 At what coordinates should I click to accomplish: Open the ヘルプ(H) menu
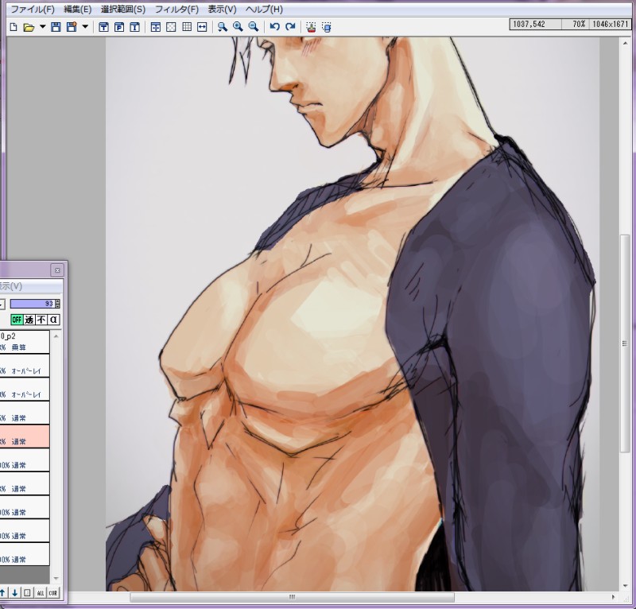[x=264, y=9]
